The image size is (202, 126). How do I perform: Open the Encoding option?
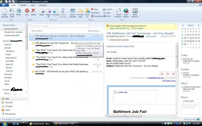pyautogui.click(x=96, y=16)
